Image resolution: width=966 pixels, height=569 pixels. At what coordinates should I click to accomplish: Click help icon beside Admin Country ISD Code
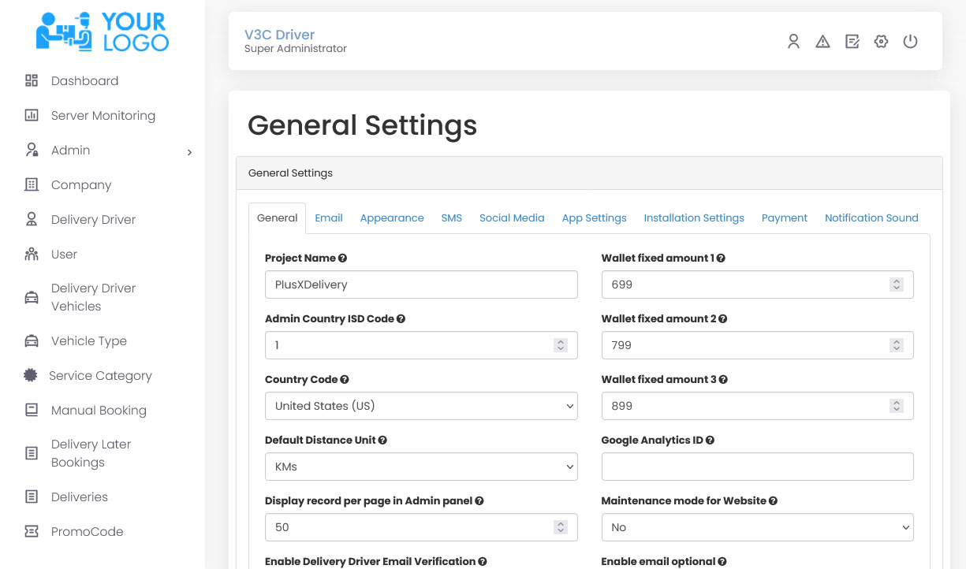(401, 319)
